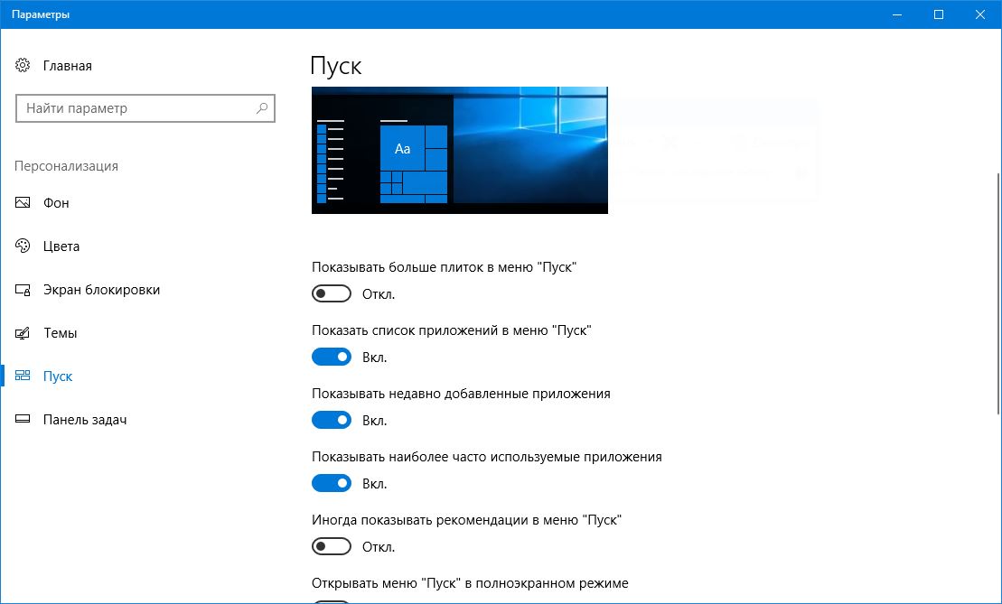
Task: Click the Start menu preview image
Action: 460,150
